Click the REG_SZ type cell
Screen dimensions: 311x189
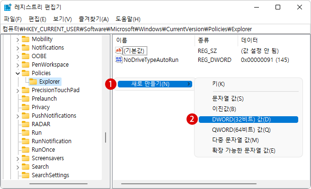tap(207, 51)
